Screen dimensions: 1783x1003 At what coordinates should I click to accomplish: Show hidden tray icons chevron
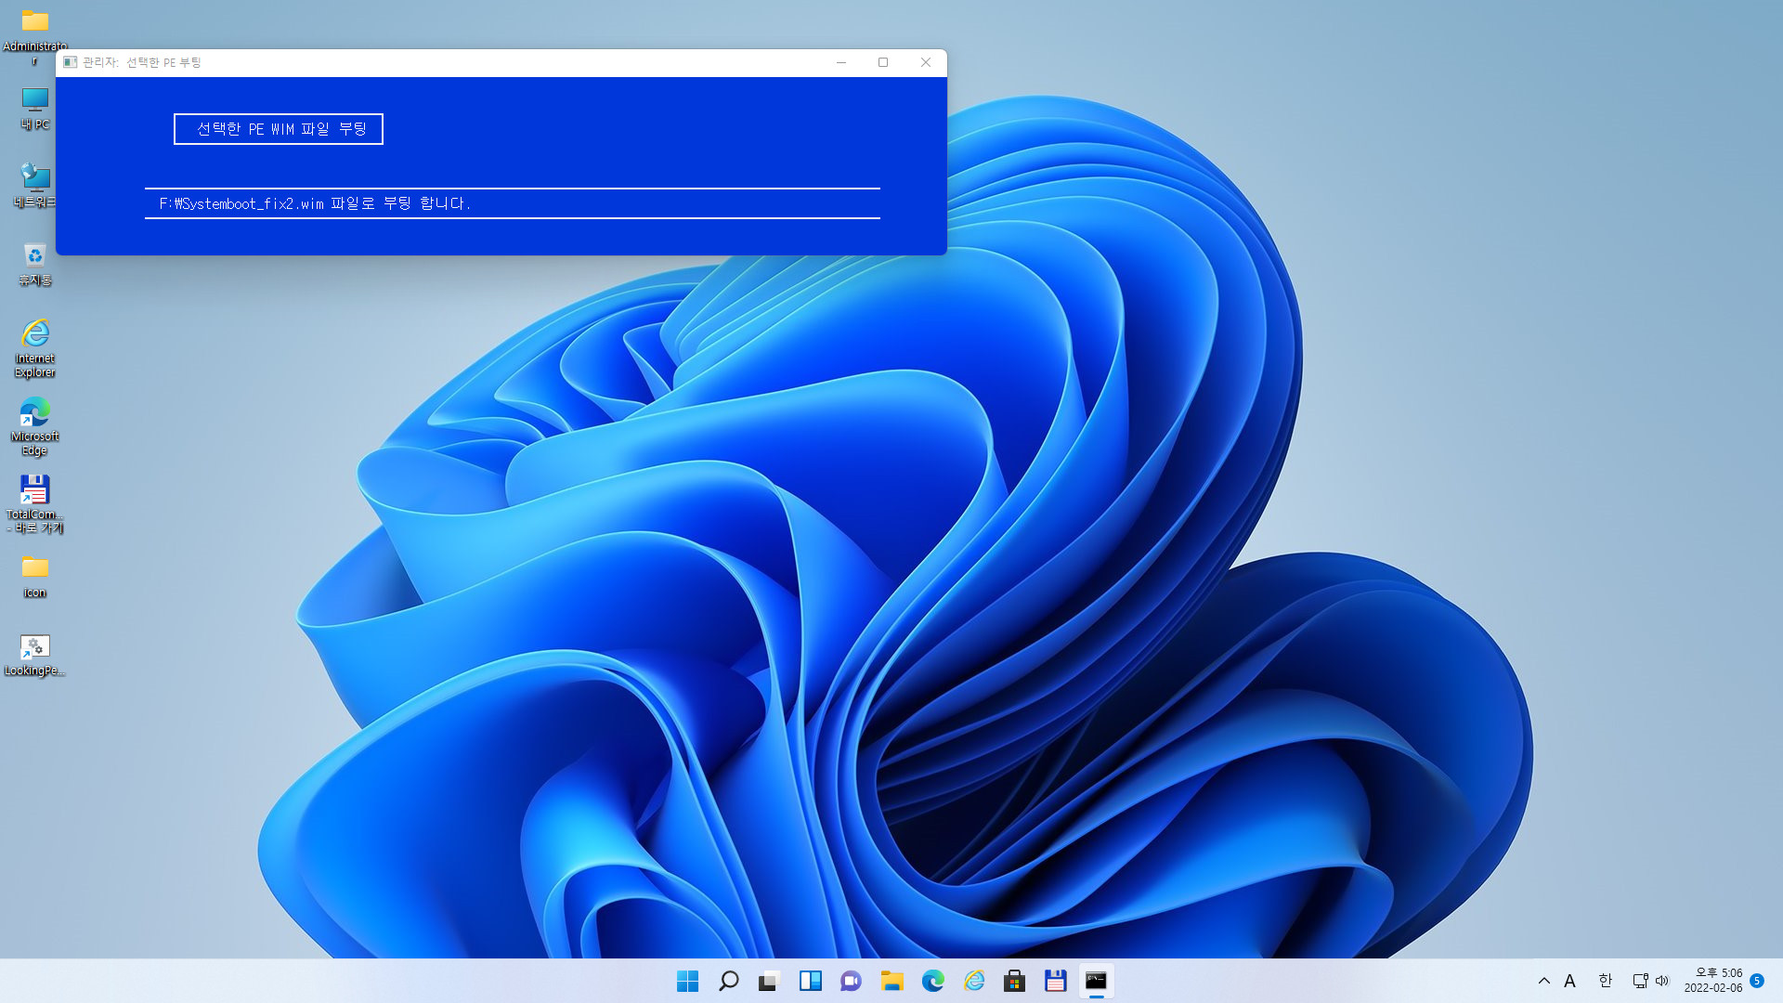[x=1543, y=981]
